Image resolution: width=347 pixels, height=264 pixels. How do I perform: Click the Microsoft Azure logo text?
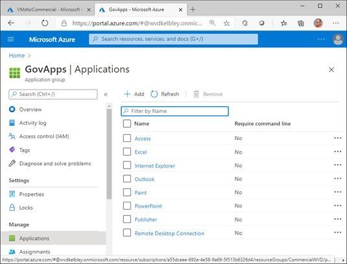pos(52,40)
